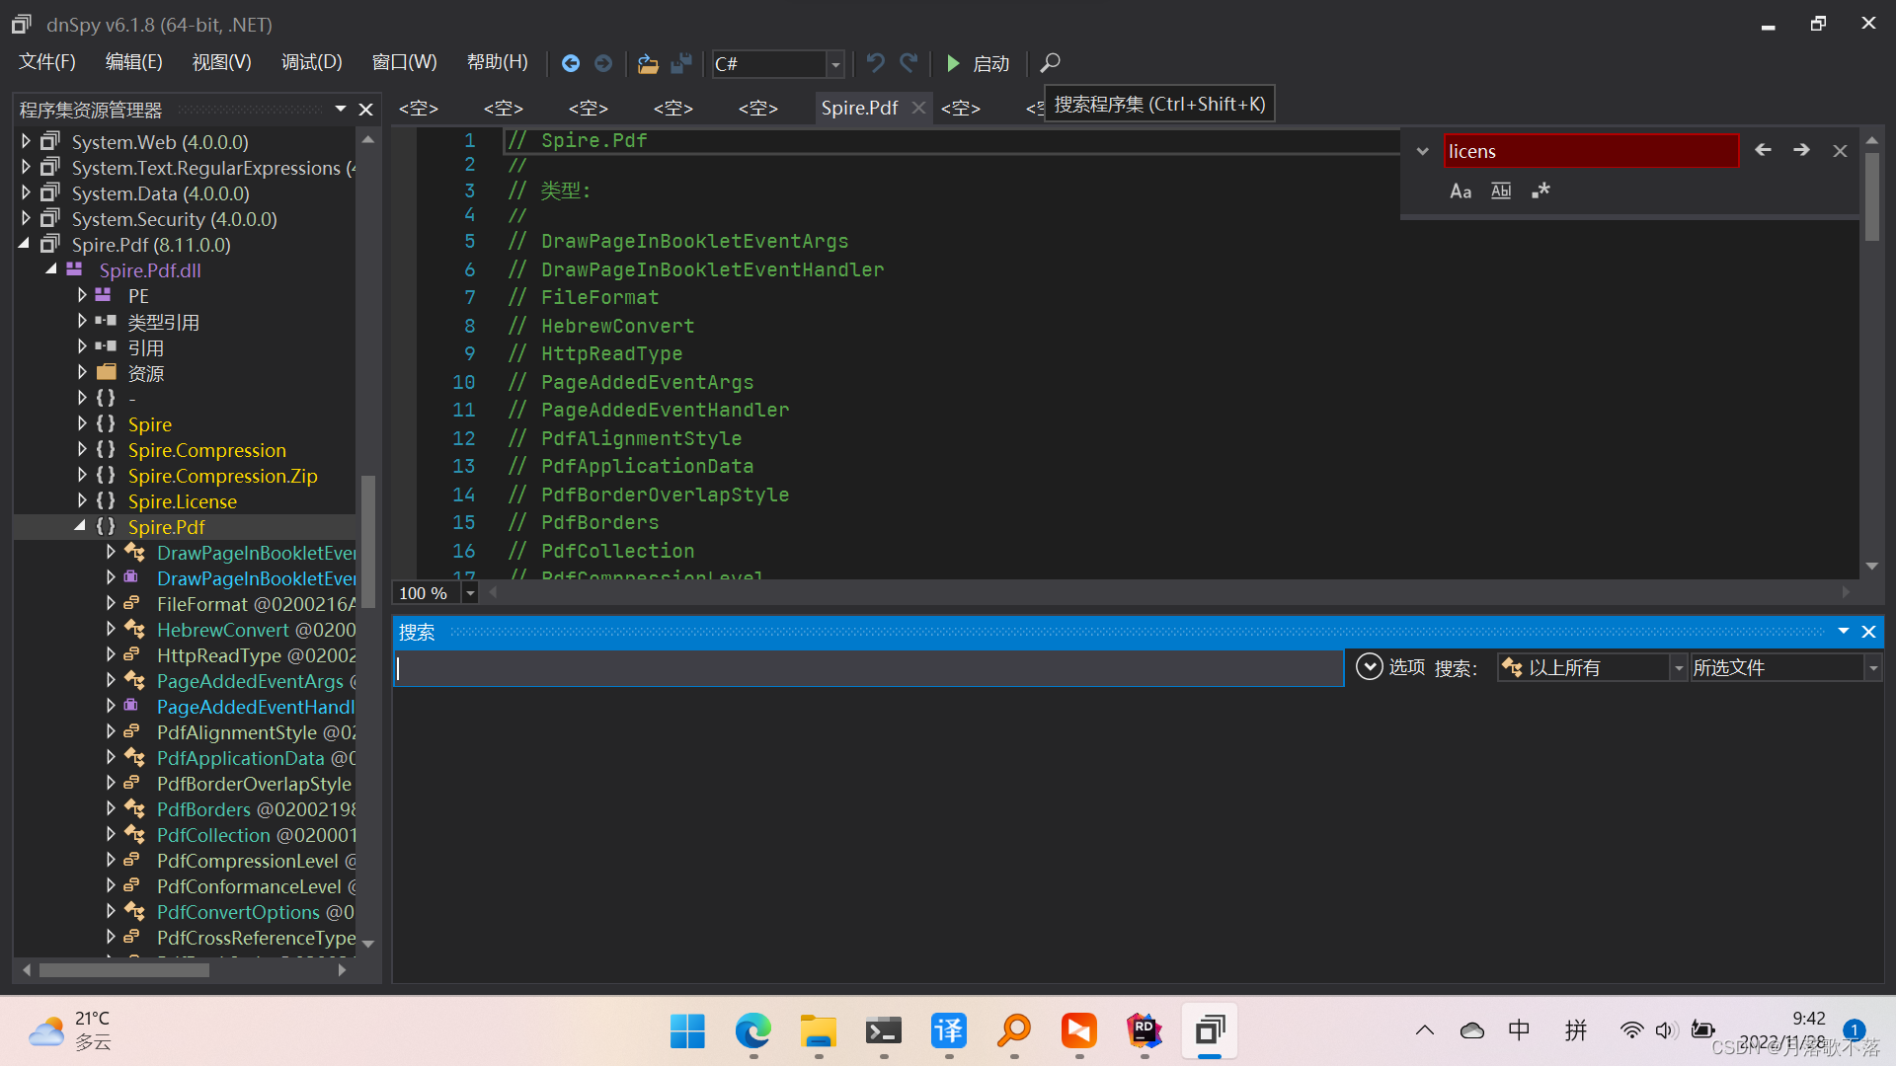Open the C# language dropdown
The width and height of the screenshot is (1896, 1066).
coord(835,64)
